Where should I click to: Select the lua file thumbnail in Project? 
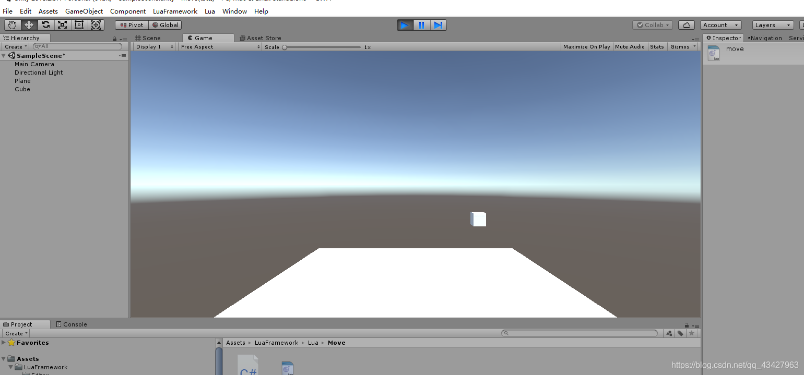287,368
